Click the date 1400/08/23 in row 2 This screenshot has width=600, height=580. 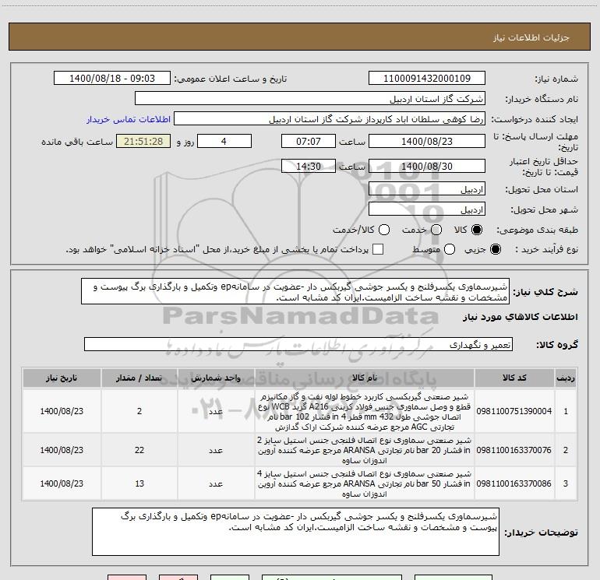[62, 451]
